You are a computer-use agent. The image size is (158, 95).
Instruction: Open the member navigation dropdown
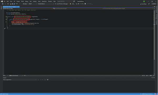[129, 9]
